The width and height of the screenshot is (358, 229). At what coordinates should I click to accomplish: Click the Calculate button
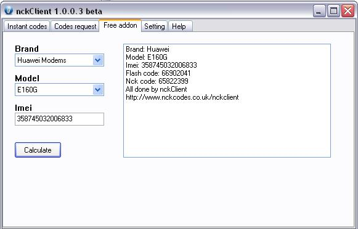[x=38, y=150]
